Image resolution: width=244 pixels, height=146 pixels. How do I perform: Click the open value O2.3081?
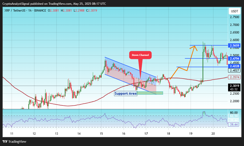tap(53, 11)
